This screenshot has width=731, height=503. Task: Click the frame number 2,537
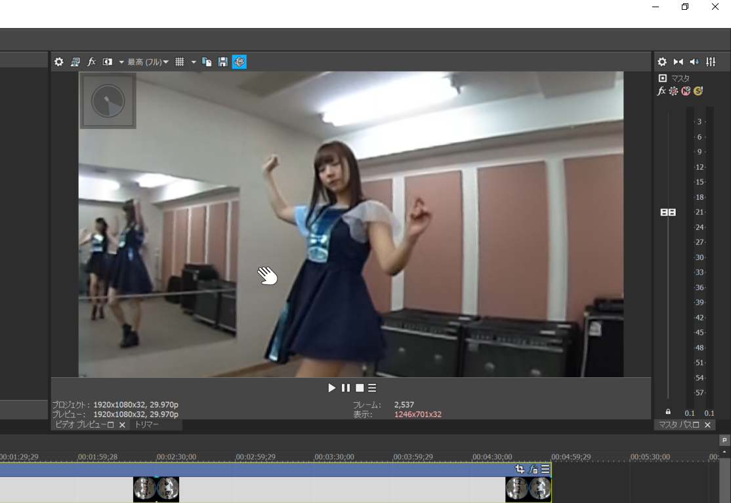[x=404, y=405]
